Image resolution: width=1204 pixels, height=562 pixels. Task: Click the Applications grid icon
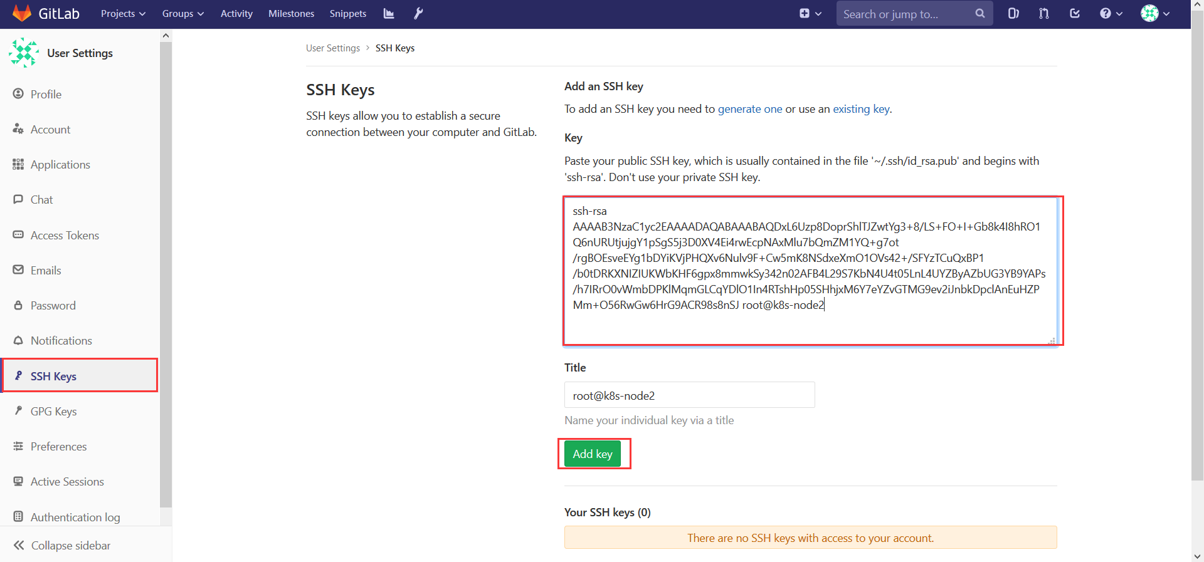click(18, 164)
